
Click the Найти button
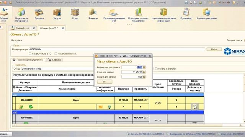point(214,49)
